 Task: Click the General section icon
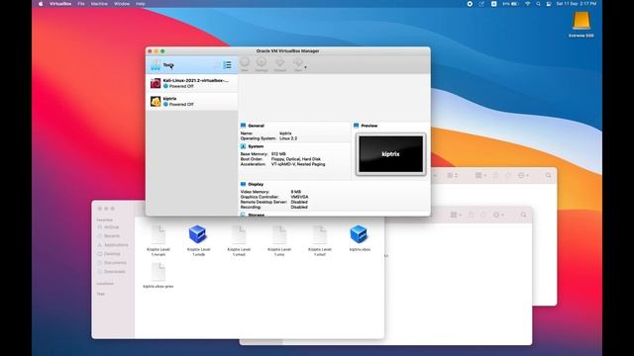coord(243,126)
